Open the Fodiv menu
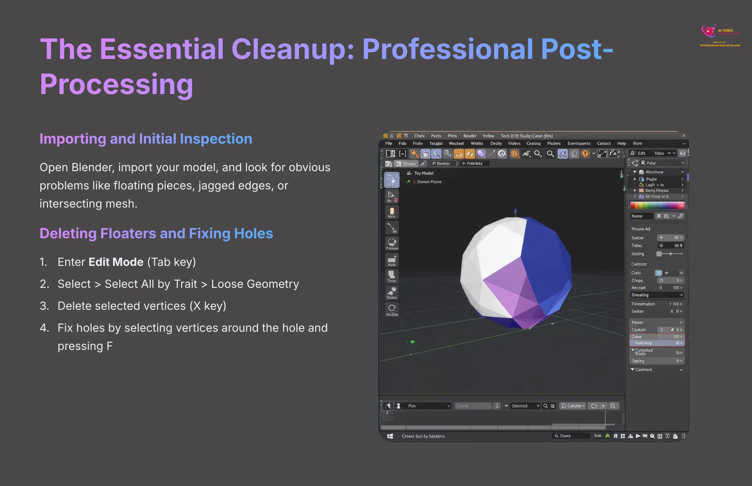This screenshot has height=486, width=752. pos(418,143)
